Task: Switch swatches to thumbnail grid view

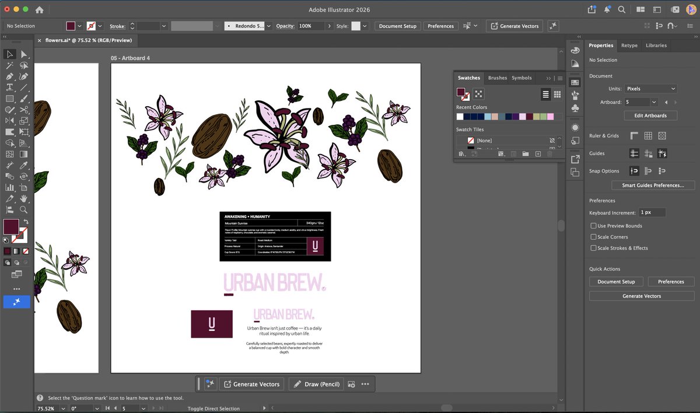Action: tap(557, 94)
